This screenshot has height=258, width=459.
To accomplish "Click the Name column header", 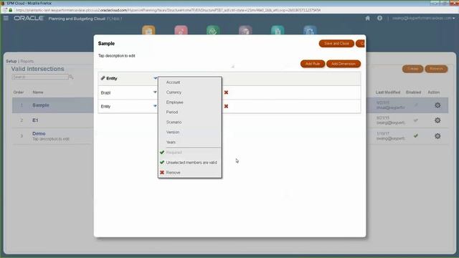I will (38, 92).
